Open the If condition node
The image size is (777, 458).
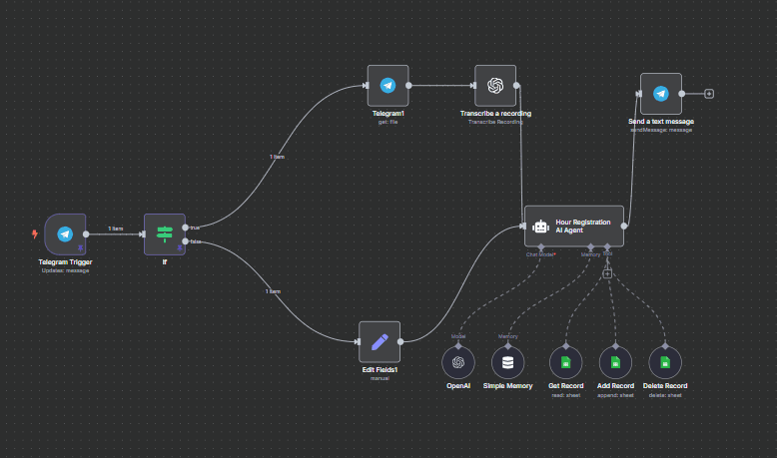165,234
